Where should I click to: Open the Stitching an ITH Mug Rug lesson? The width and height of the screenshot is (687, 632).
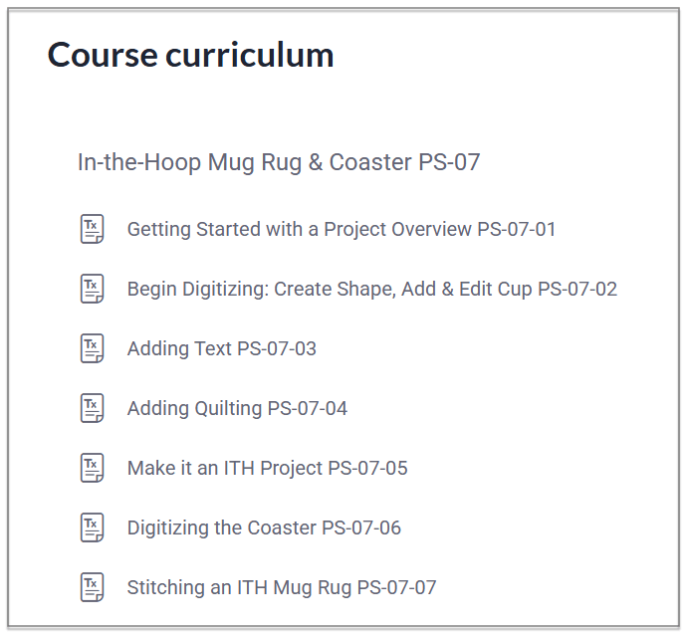tap(239, 588)
